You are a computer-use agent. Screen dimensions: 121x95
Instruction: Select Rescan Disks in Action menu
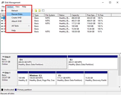[x=19, y=14]
